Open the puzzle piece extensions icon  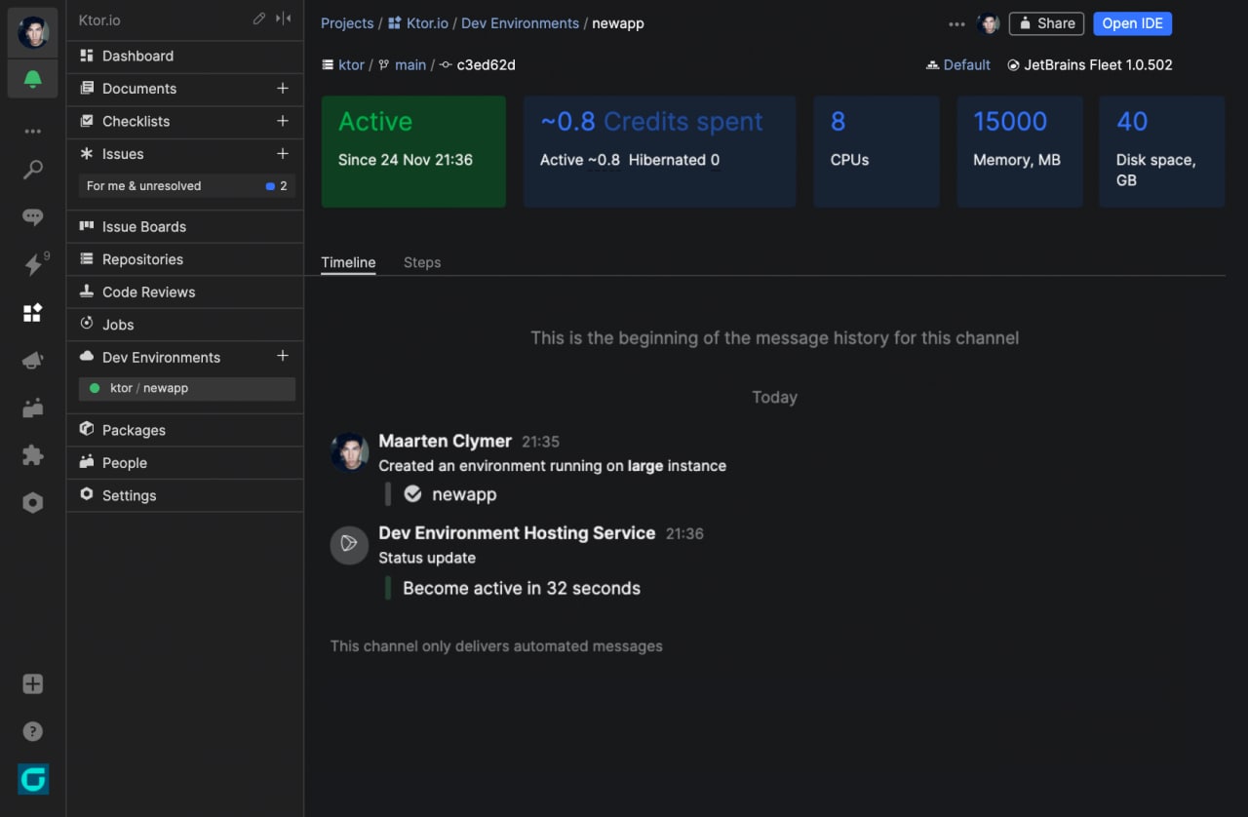(x=33, y=455)
